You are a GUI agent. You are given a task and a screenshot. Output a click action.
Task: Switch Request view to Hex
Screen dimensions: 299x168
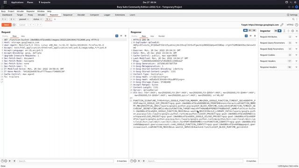[x=23, y=36]
